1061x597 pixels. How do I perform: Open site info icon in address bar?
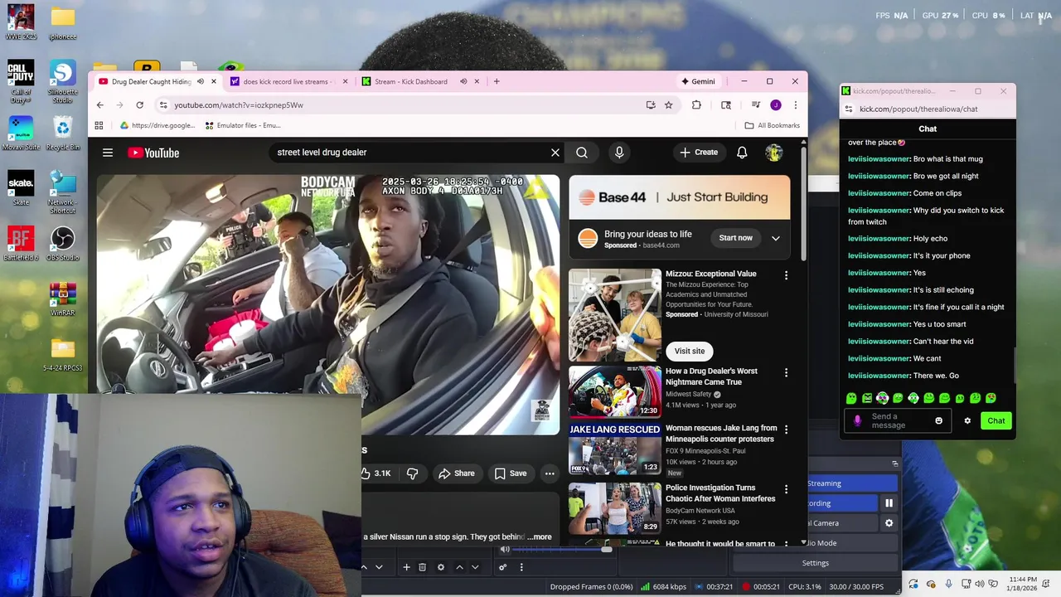(x=163, y=105)
